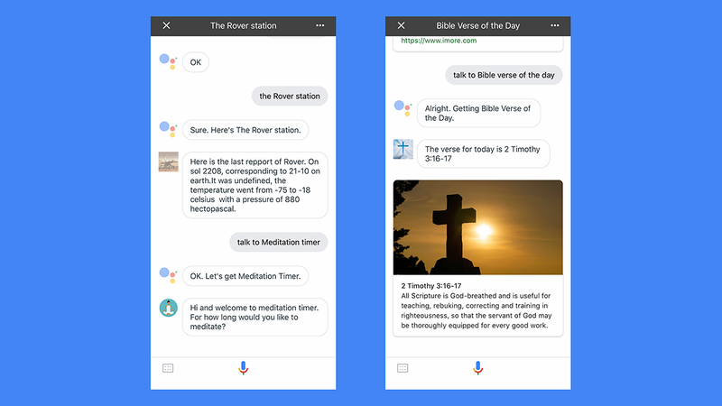Image resolution: width=722 pixels, height=406 pixels.
Task: Open keyboard input in The Rover station screen
Action: (x=168, y=368)
